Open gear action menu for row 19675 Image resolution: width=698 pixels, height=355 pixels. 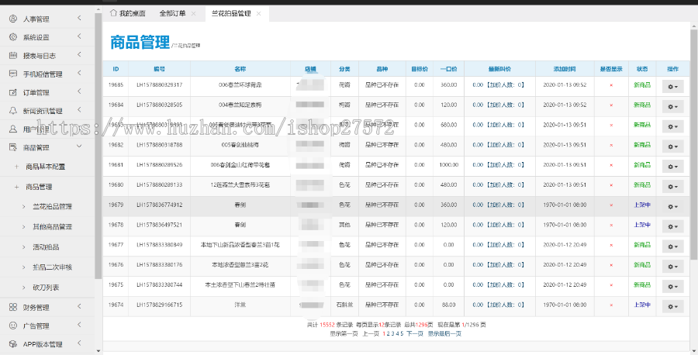672,287
